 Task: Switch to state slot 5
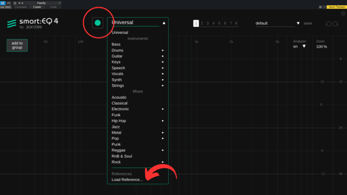pyautogui.click(x=219, y=23)
